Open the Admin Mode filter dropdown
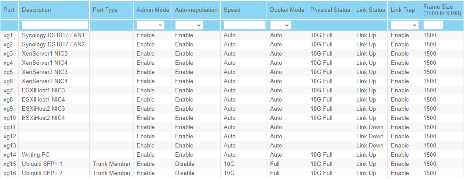 click(x=150, y=25)
